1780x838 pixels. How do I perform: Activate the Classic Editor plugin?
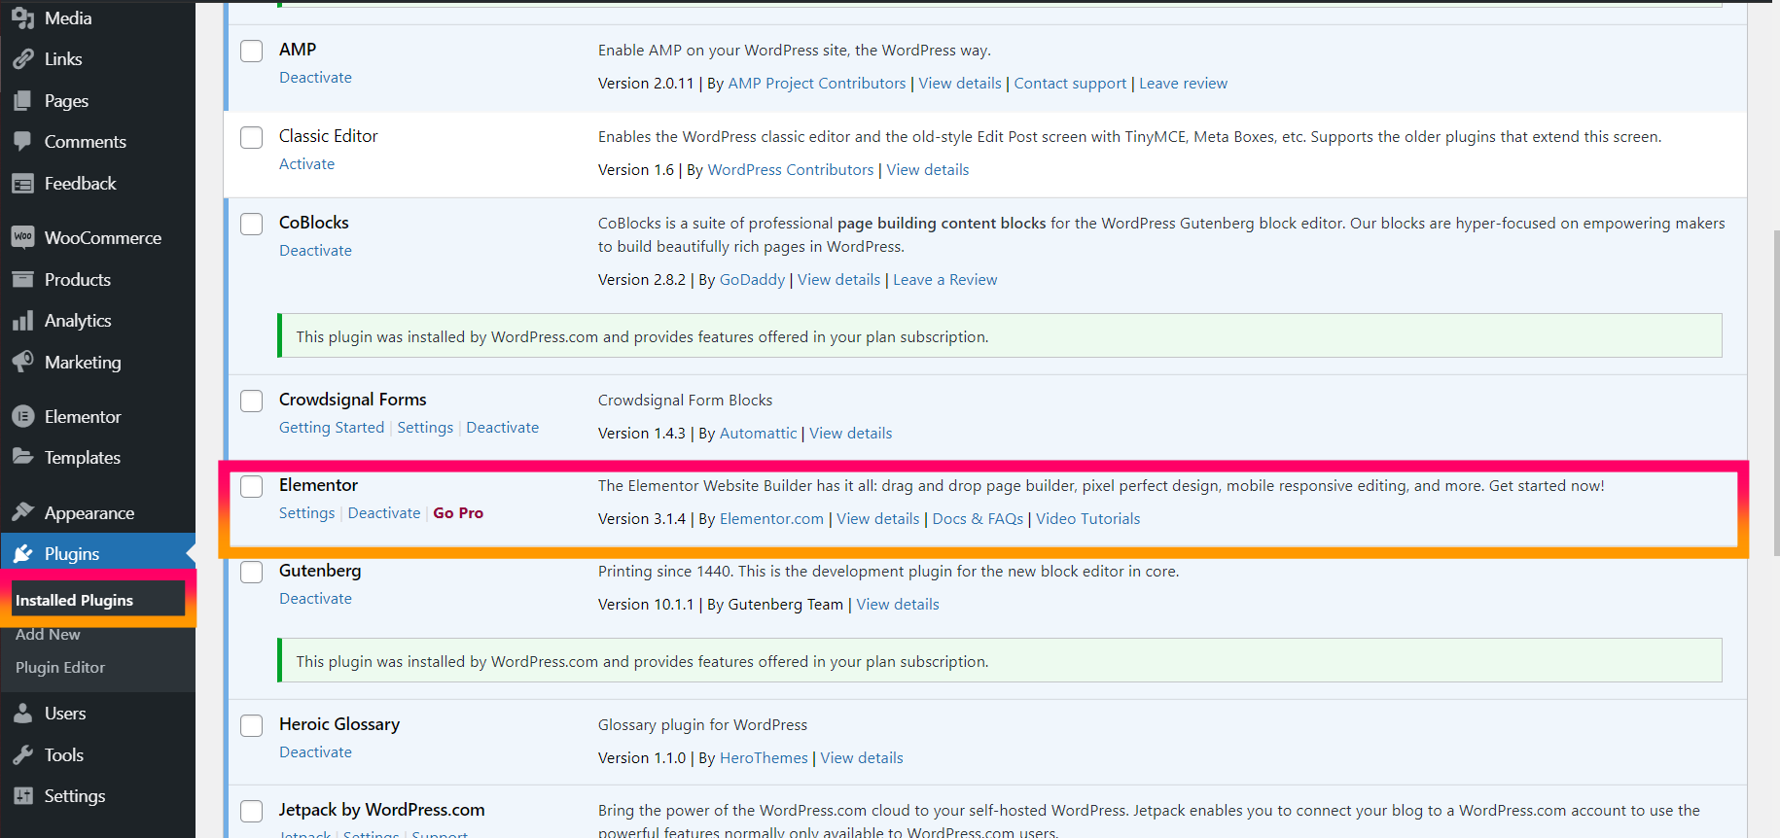(306, 163)
